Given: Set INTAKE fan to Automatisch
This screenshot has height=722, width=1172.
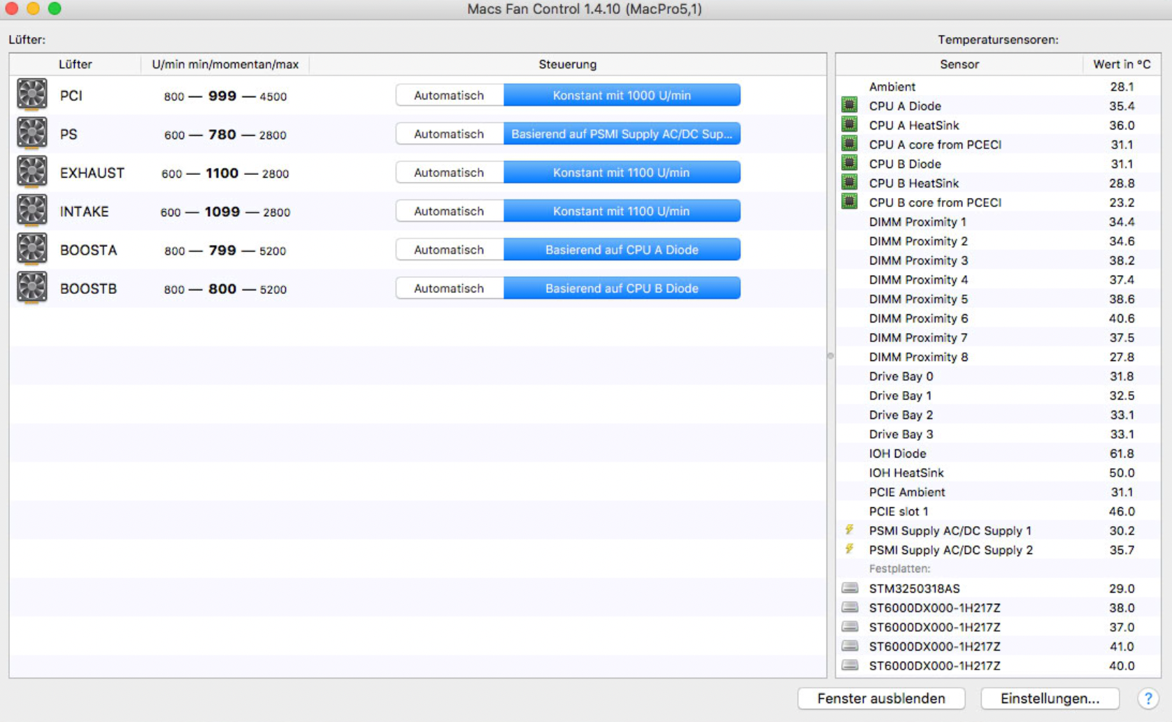Looking at the screenshot, I should click(450, 211).
